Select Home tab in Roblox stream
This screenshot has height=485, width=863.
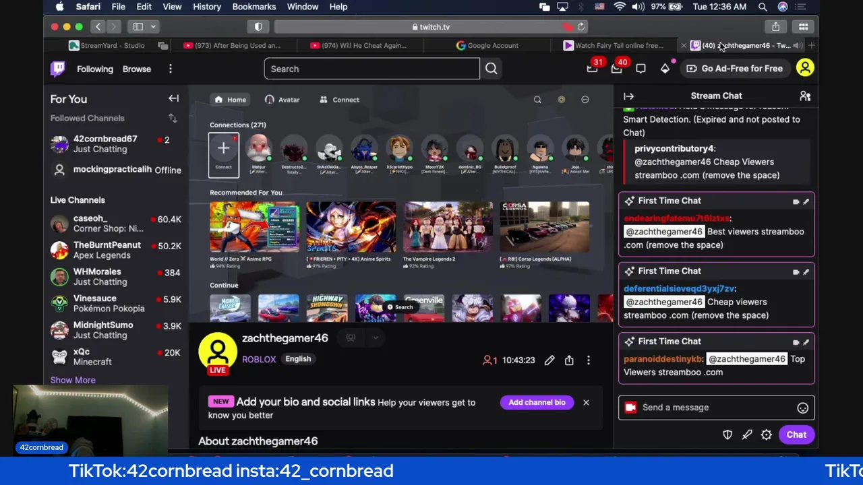point(230,100)
